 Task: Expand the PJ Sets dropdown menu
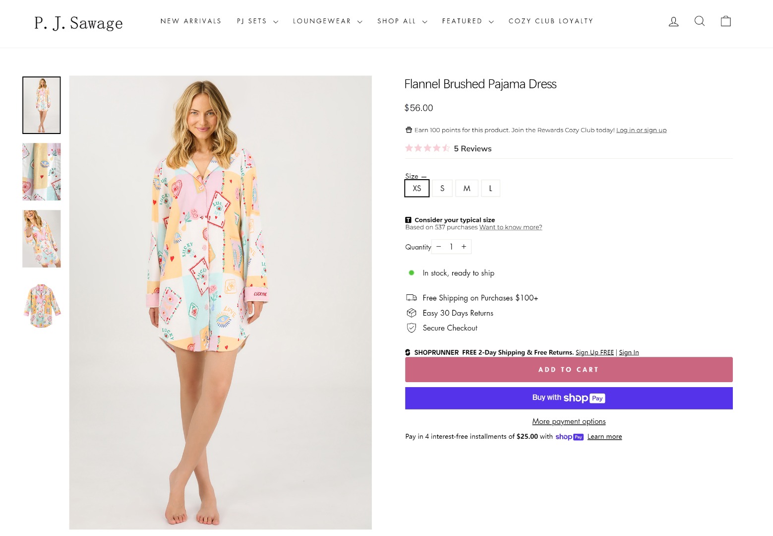[257, 21]
